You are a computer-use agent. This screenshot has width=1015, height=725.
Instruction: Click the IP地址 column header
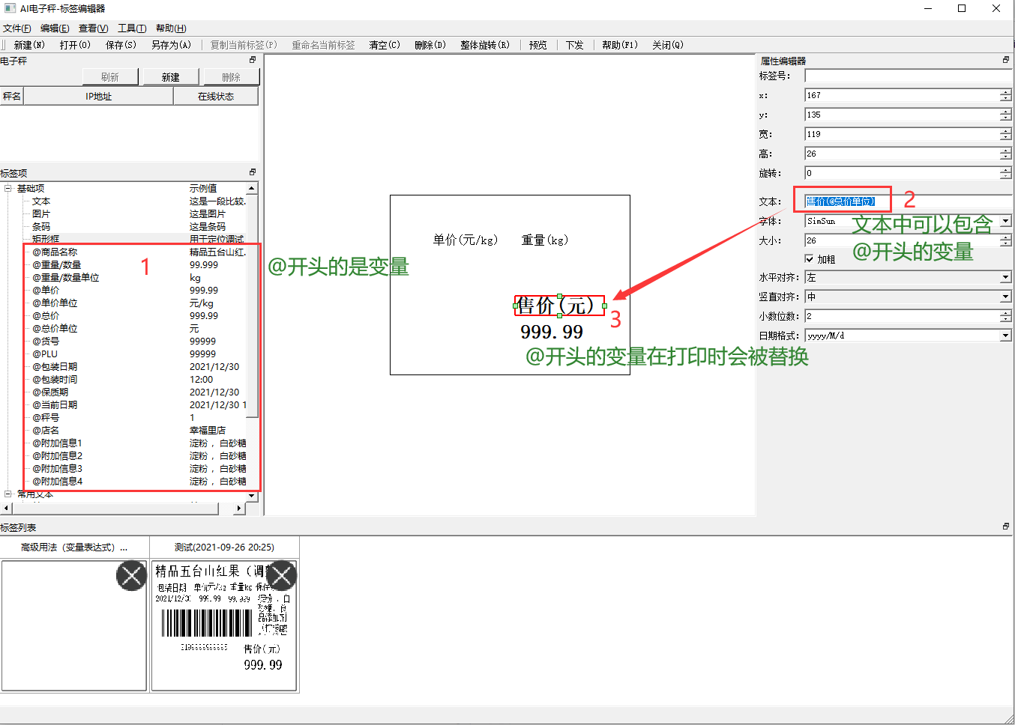(98, 96)
